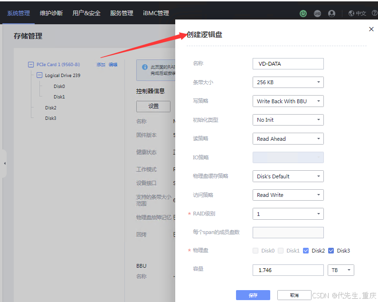Screen dimensions: 378x302
Task: Collapse the PCIe Card 1 tree node
Action: coord(31,65)
